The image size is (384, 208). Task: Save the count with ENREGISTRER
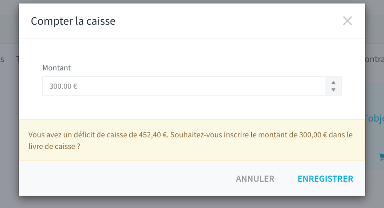[x=325, y=179]
